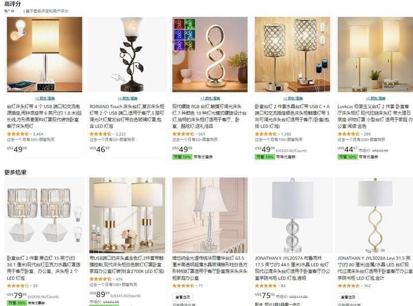Click the 10% savings coupon badge on spiral lamp

[x=182, y=157]
